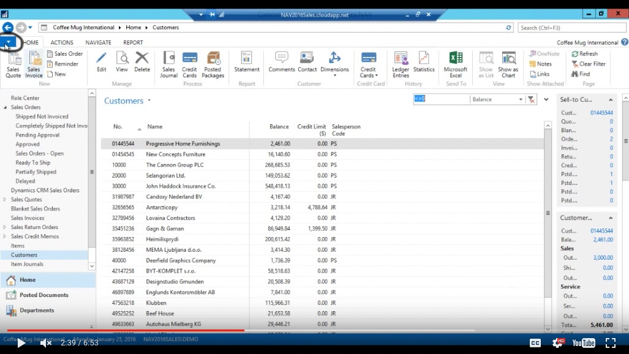Viewport: 629px width, 354px height.
Task: Open the Balance filter field dropdown
Action: (x=521, y=100)
